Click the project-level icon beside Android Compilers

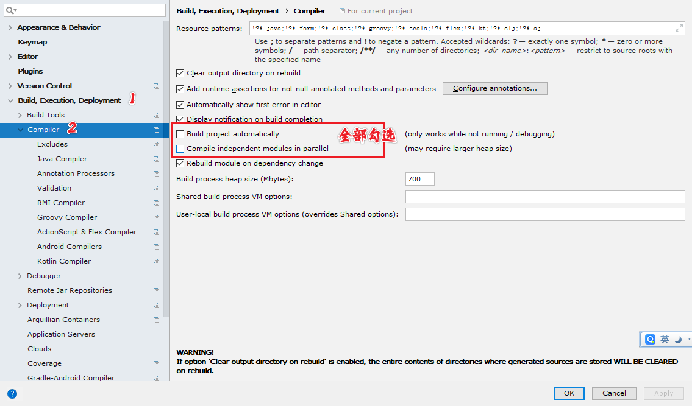pyautogui.click(x=156, y=247)
